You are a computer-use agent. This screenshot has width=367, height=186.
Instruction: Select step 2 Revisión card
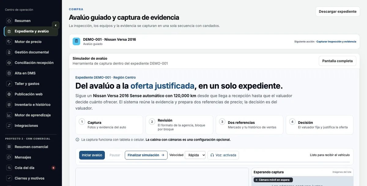tap(179, 125)
